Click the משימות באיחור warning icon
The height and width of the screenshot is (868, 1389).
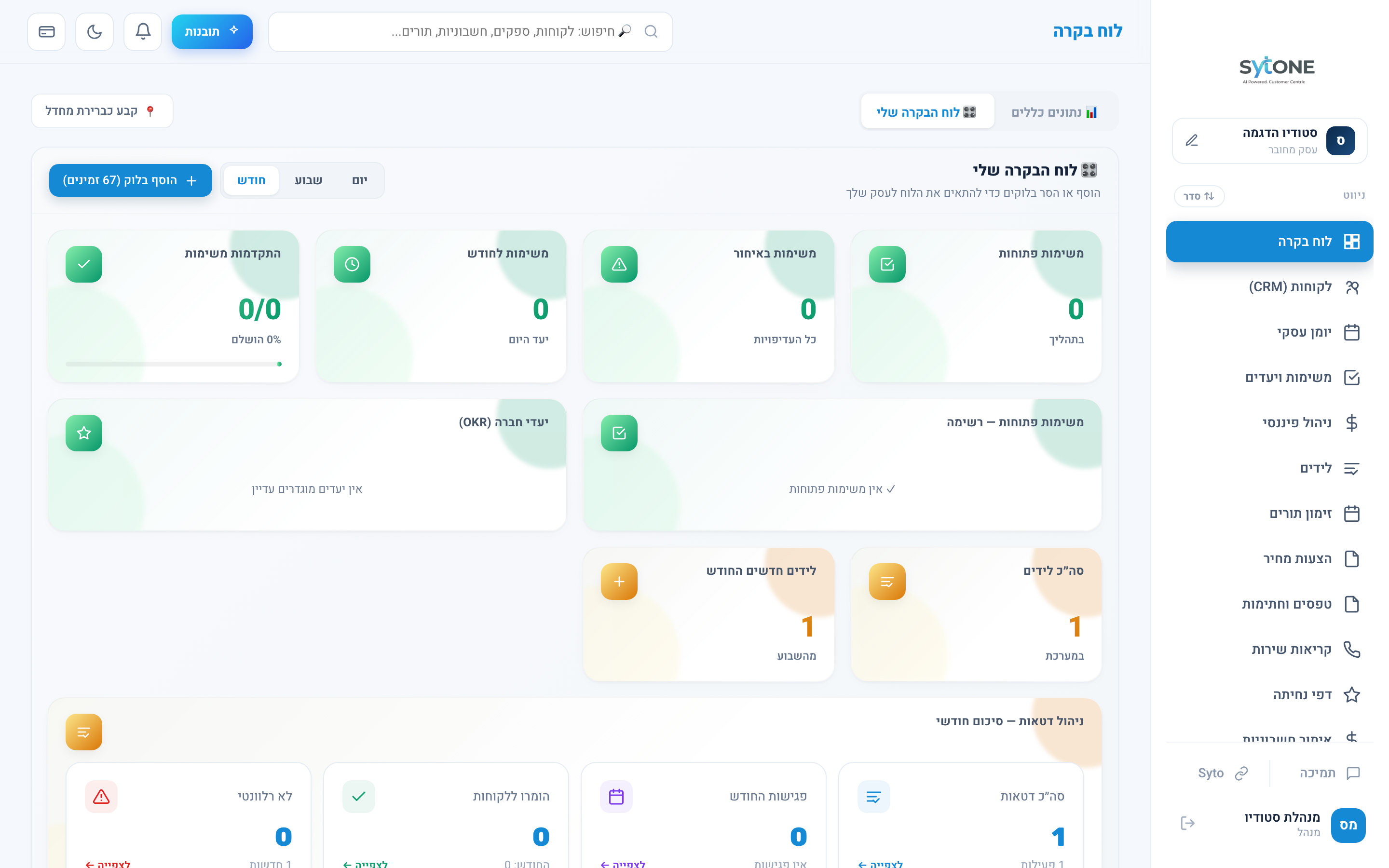[619, 264]
